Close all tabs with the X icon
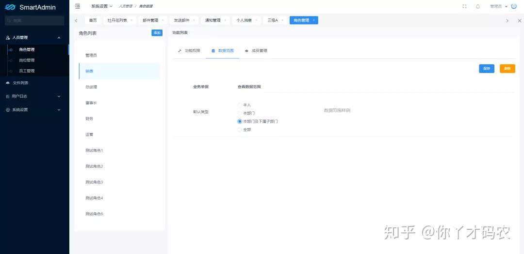The height and width of the screenshot is (254, 524). tap(519, 21)
